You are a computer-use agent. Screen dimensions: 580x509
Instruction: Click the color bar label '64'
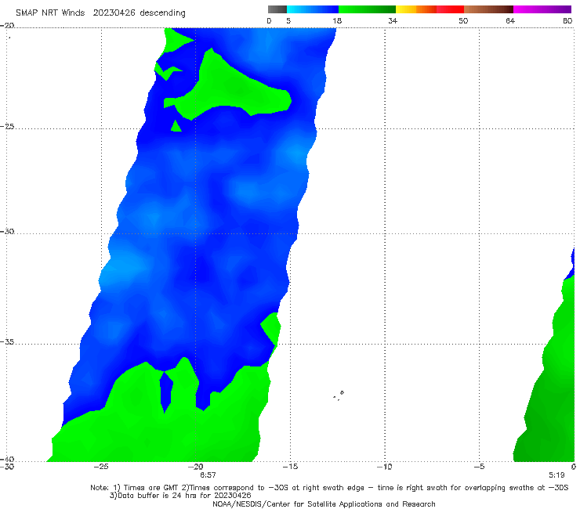click(x=510, y=20)
